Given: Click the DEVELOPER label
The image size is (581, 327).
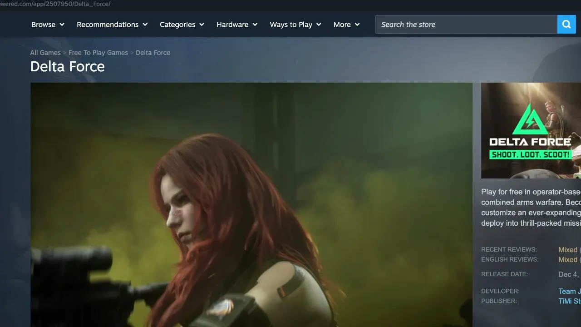Looking at the screenshot, I should 500,291.
